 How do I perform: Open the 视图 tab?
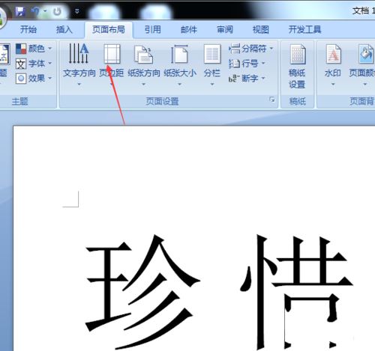point(261,30)
